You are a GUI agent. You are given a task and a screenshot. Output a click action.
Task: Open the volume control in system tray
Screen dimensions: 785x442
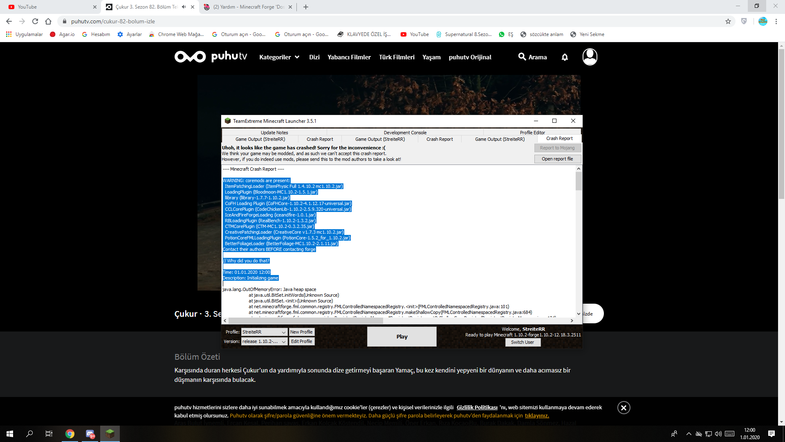pos(718,434)
